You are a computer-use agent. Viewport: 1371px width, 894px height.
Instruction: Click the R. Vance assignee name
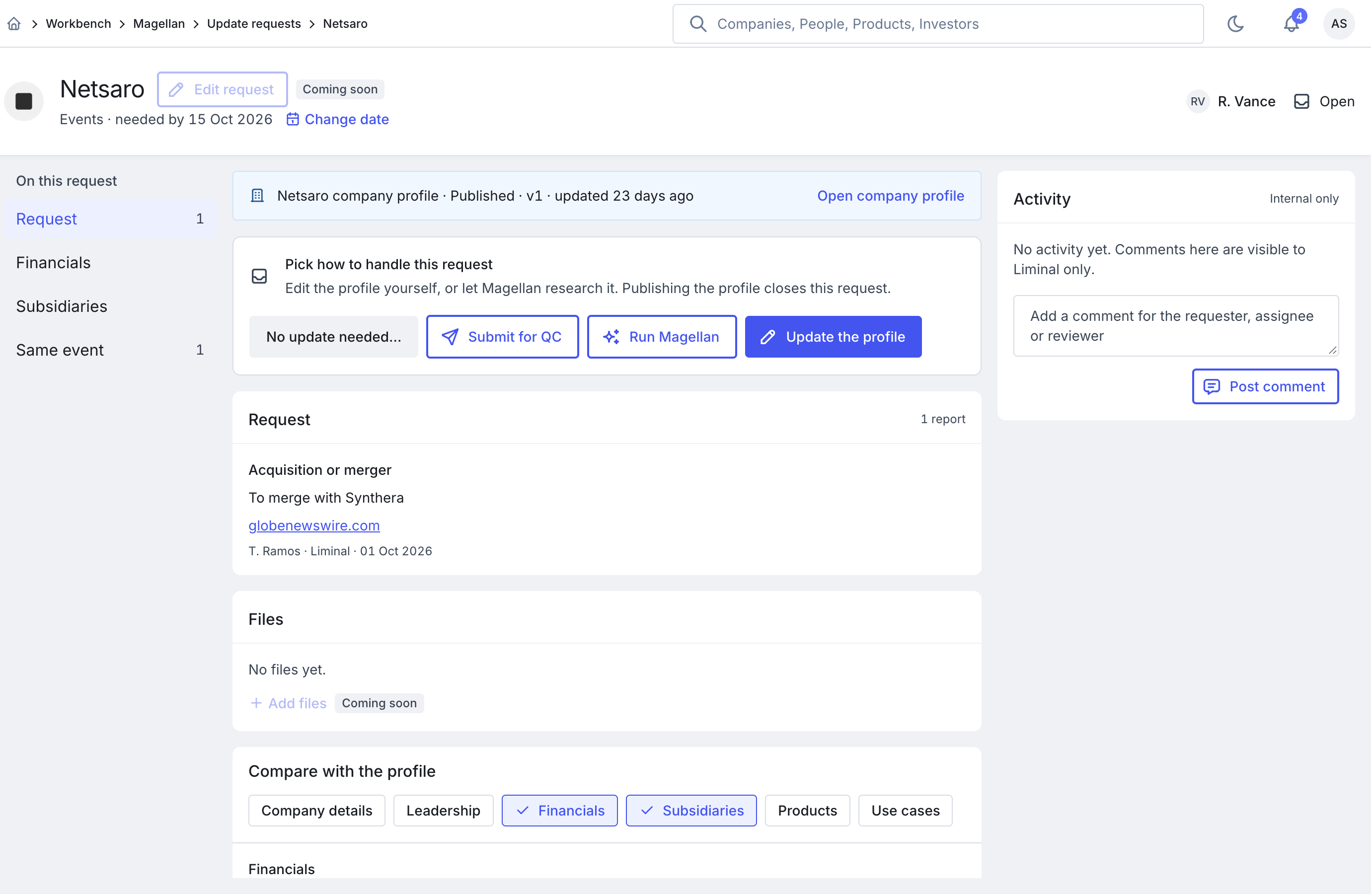click(1247, 101)
